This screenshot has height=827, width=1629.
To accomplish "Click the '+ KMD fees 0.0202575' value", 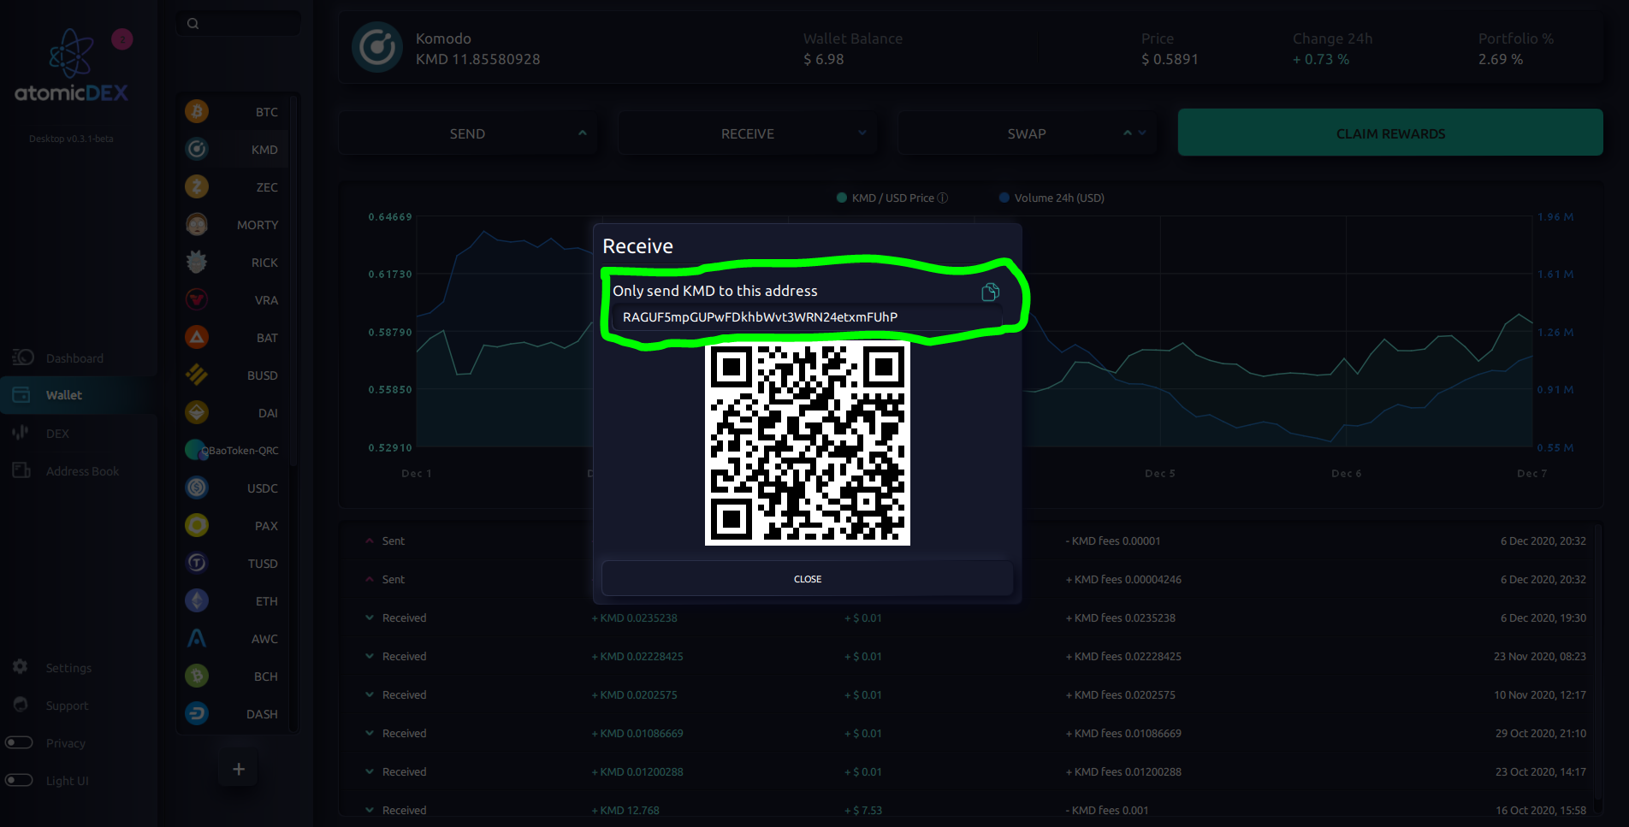I will coord(1121,694).
